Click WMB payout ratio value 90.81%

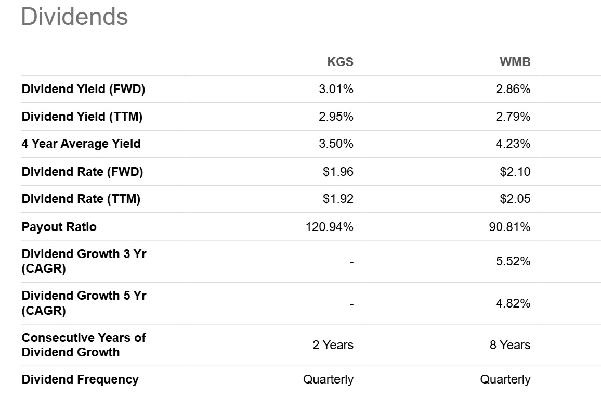pos(509,227)
